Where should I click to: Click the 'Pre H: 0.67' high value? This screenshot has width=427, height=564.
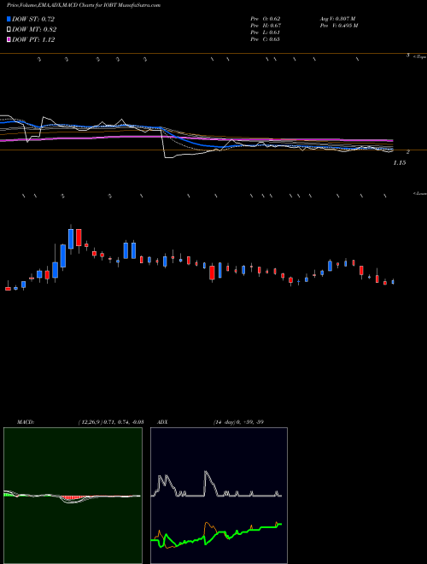point(266,26)
